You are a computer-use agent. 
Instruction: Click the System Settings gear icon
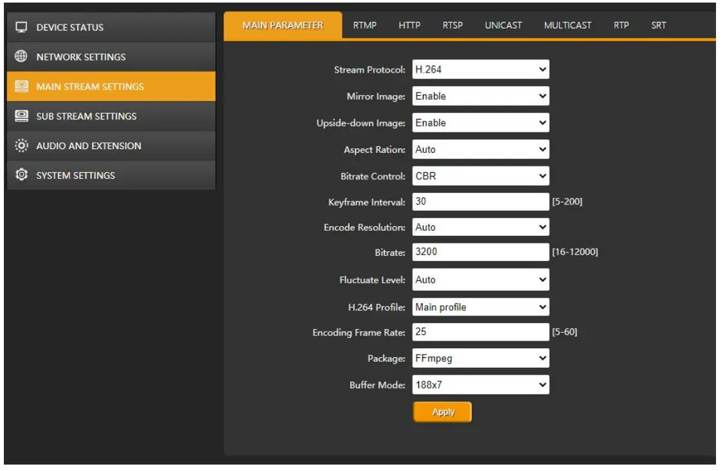(21, 175)
